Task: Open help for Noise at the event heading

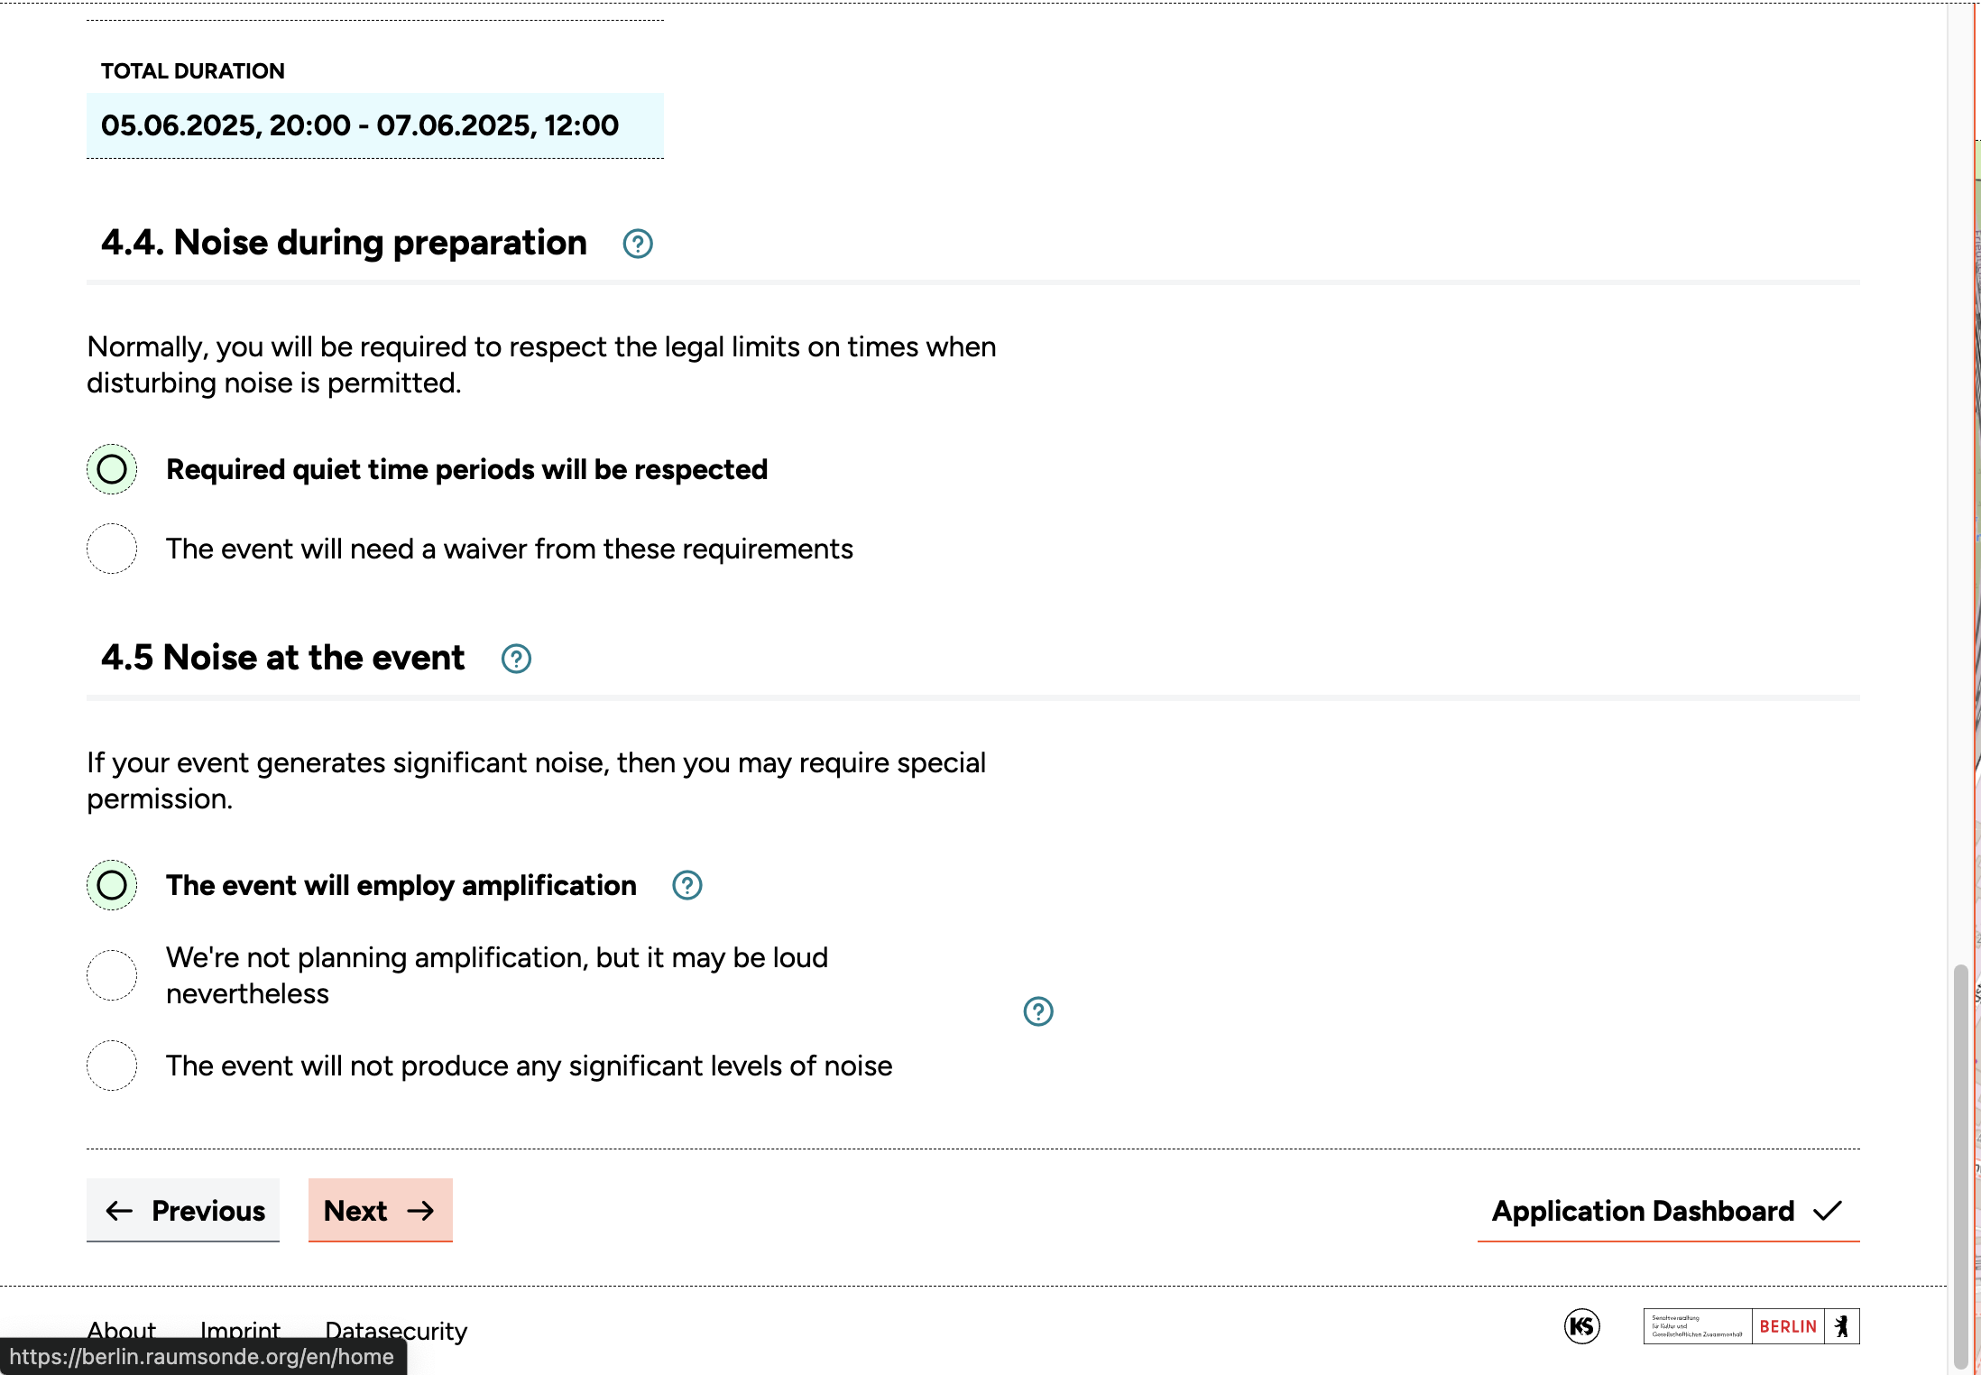Action: [516, 659]
